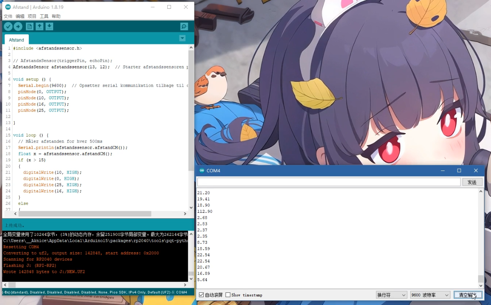Open Serial Monitor via the magnifier icon

click(x=184, y=27)
